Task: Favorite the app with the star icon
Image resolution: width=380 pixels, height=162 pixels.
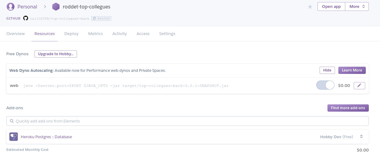Action: click(310, 7)
